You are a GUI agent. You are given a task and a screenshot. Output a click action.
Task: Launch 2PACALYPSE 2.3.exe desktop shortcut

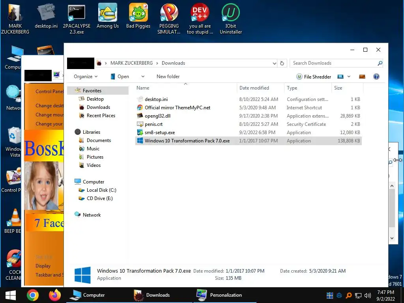(x=77, y=19)
